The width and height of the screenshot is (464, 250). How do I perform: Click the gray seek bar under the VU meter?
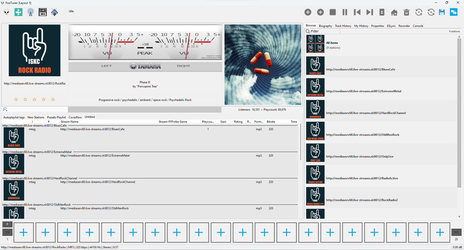[144, 110]
